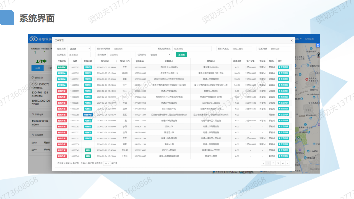354x199 pixels.
Task: Focus the 预约人姓名 name input field
Action: pyautogui.click(x=241, y=49)
